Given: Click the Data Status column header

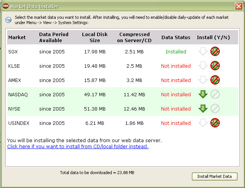Looking at the screenshot, I should click(x=175, y=38).
